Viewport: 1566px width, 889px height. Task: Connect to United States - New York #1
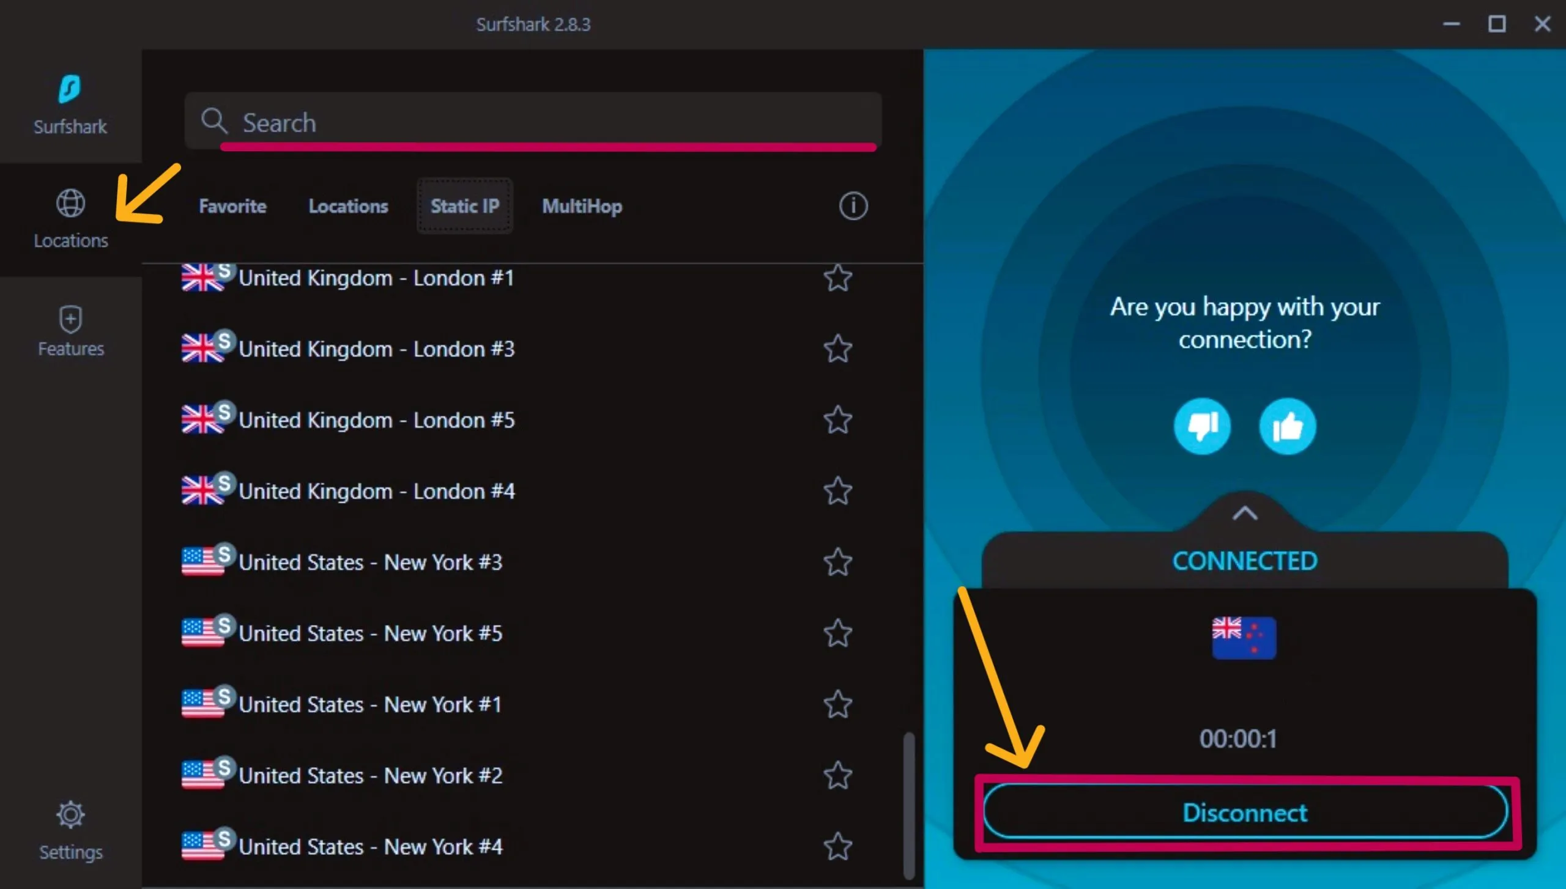tap(370, 704)
